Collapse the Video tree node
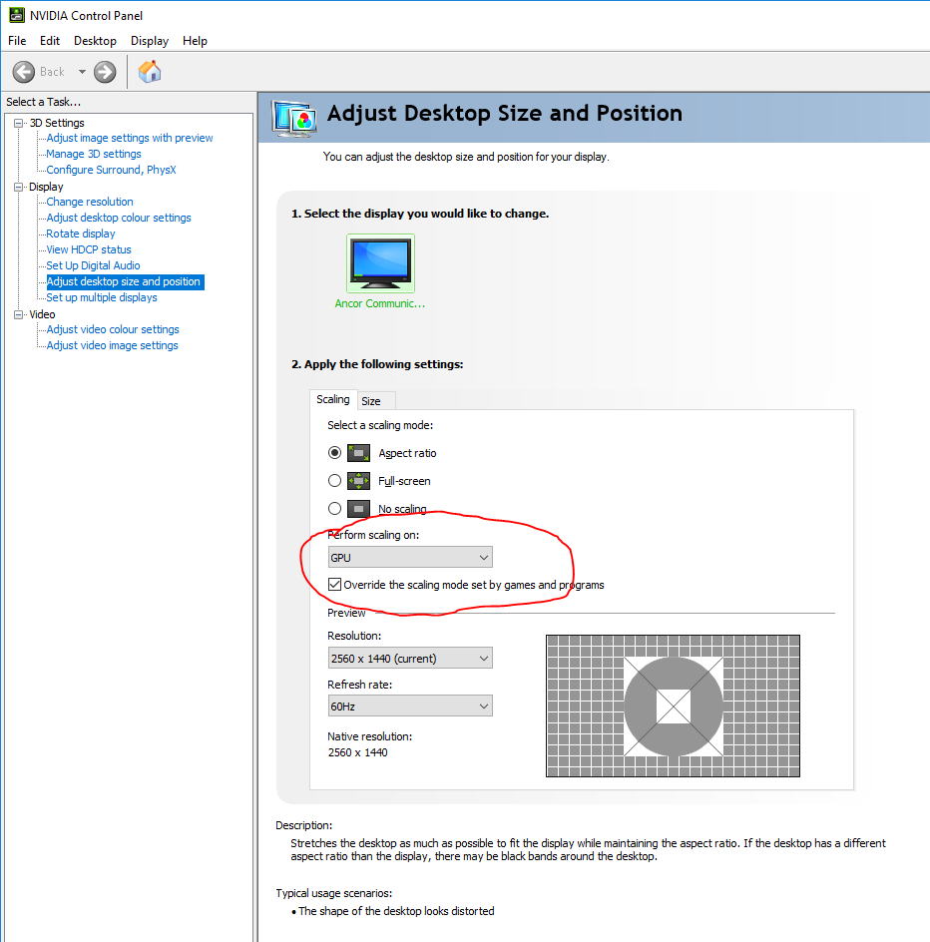The width and height of the screenshot is (930, 942). pyautogui.click(x=19, y=314)
